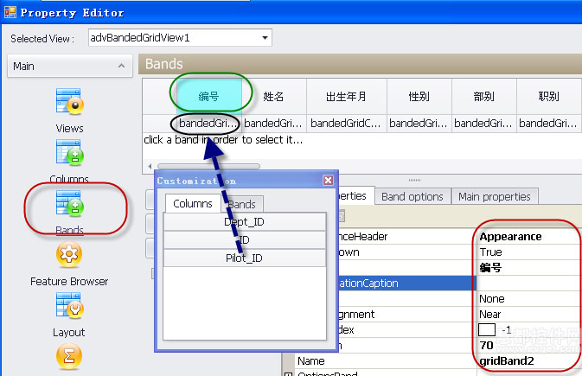Open the Layout designer icon
The image size is (582, 376).
[70, 305]
